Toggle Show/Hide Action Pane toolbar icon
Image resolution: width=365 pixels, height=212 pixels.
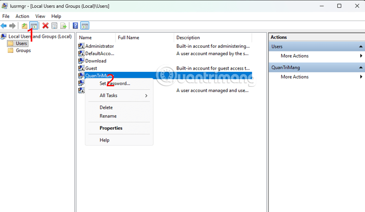(x=85, y=26)
